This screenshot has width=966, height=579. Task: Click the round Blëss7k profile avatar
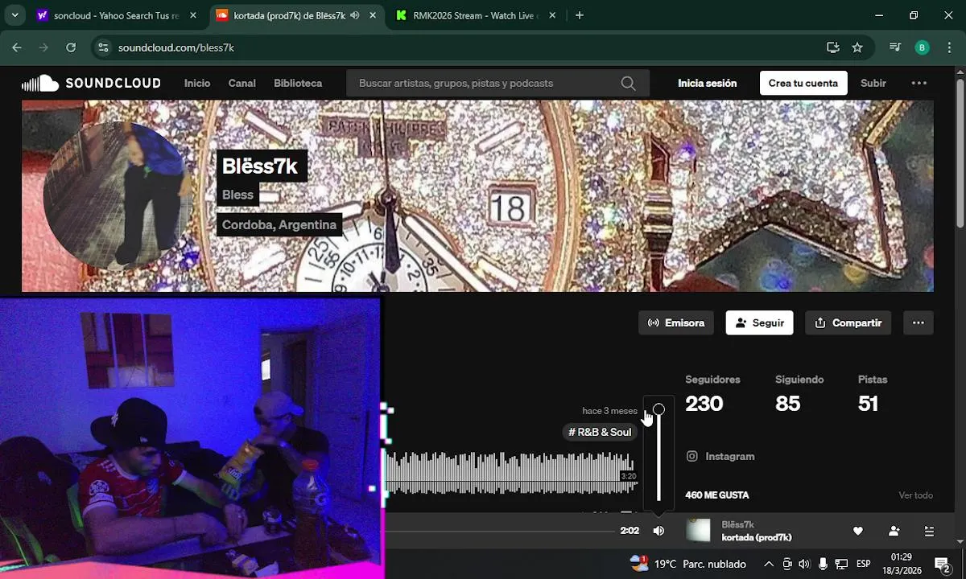(118, 195)
